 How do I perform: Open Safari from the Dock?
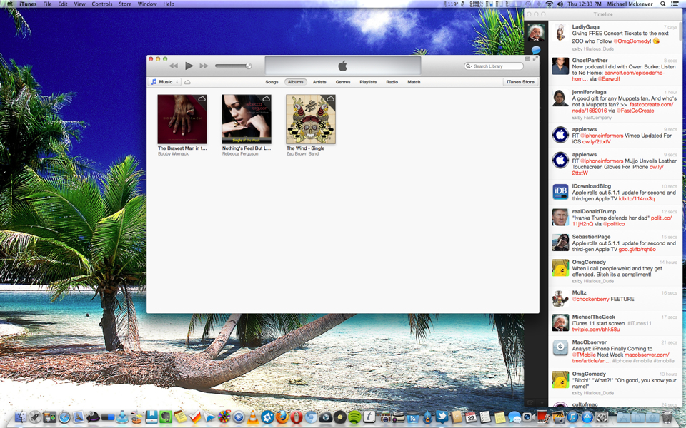64,417
